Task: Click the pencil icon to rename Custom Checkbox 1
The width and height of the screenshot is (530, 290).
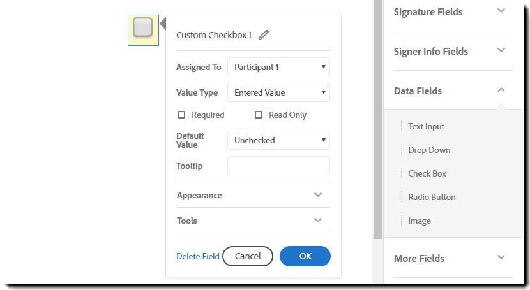Action: click(264, 35)
